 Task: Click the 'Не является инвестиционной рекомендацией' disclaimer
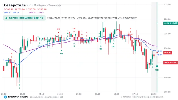click(141, 97)
